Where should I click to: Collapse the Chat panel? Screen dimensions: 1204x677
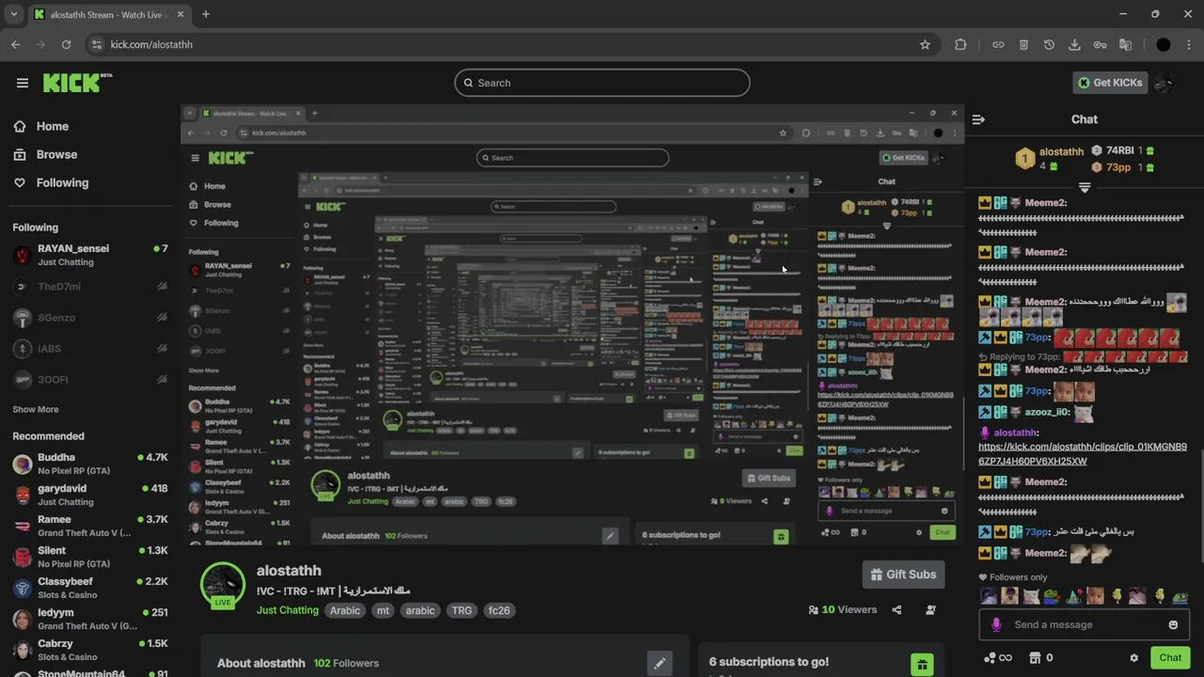coord(978,119)
